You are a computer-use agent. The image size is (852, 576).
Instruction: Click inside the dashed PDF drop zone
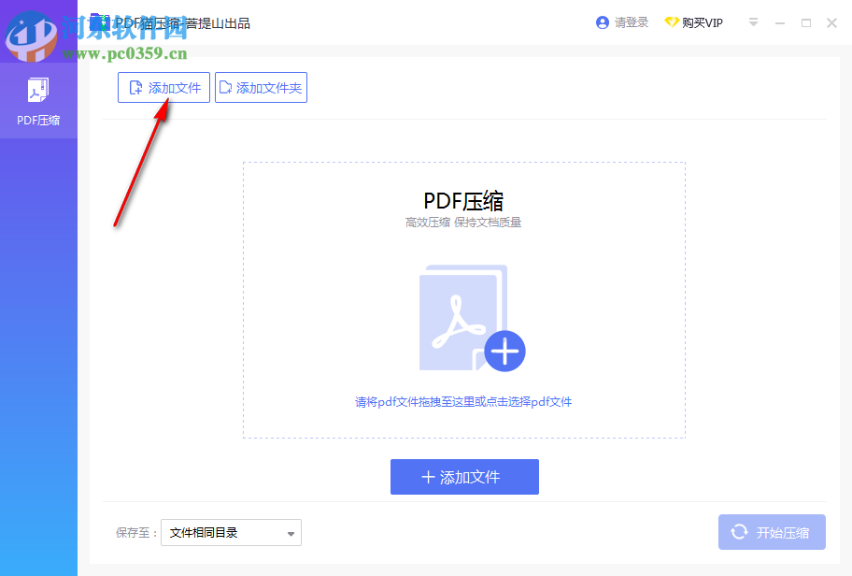[464, 299]
